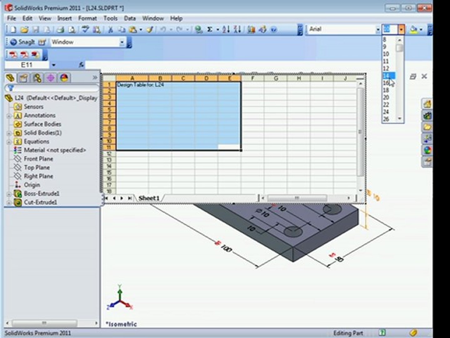Click the AutoSum sigma icon

[210, 29]
